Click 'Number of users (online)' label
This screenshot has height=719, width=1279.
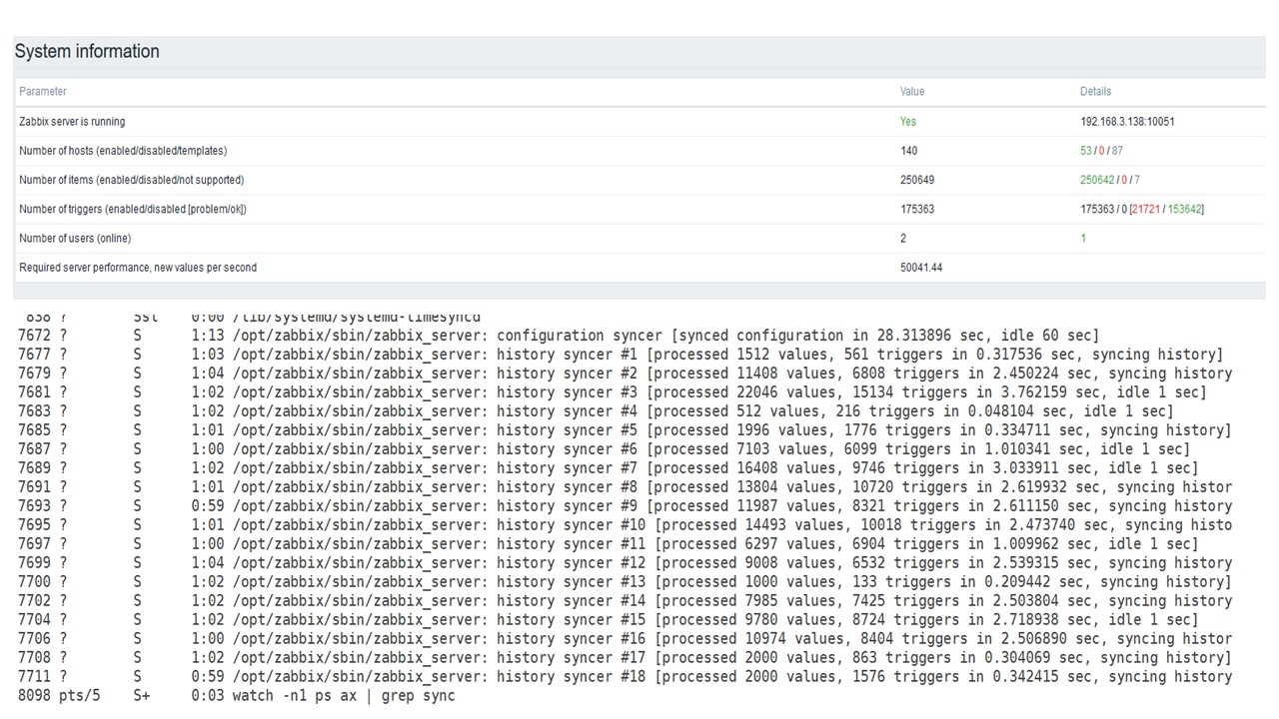tap(75, 238)
